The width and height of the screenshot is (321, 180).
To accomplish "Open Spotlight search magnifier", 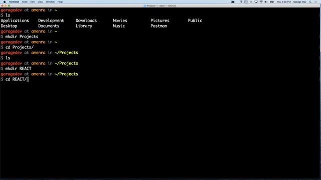I will tap(310, 2).
